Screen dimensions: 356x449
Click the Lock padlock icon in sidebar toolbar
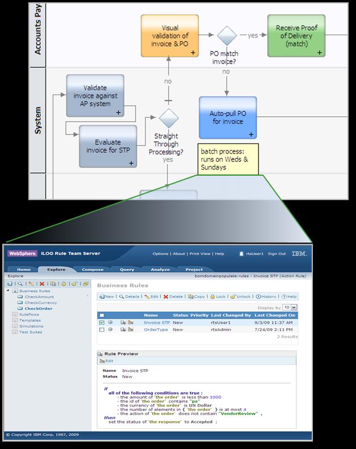click(x=63, y=284)
